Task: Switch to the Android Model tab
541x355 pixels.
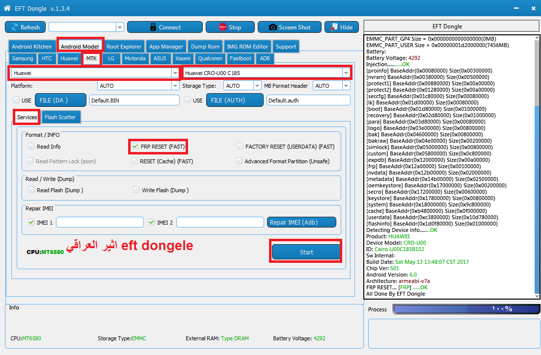Action: 80,47
